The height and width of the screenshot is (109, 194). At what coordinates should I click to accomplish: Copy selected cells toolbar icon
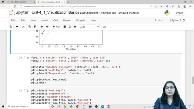point(29,27)
